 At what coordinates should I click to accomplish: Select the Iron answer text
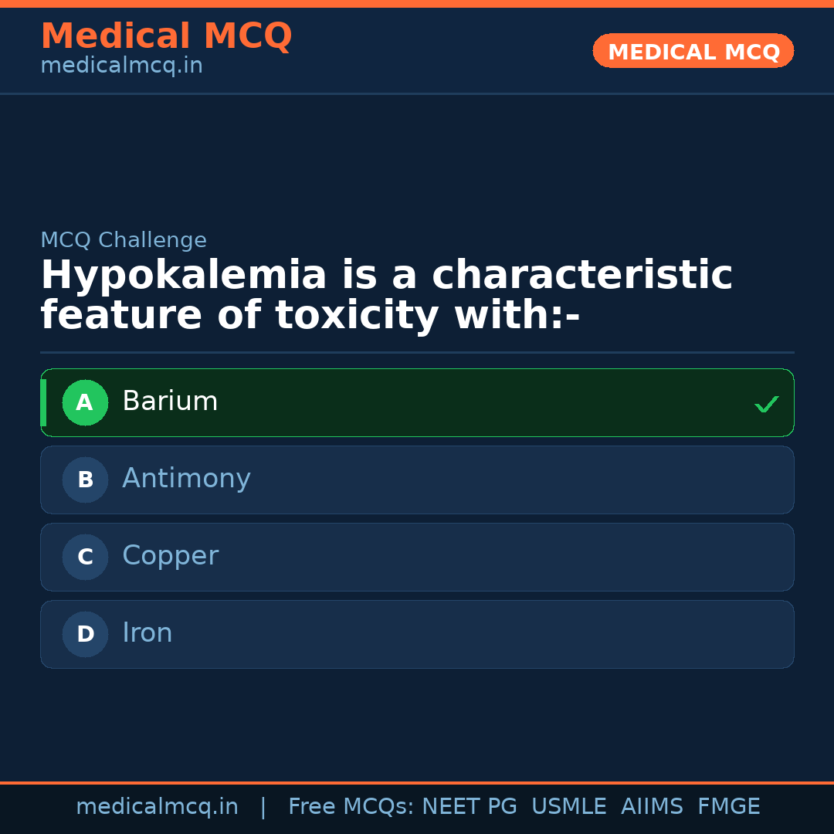(x=147, y=633)
